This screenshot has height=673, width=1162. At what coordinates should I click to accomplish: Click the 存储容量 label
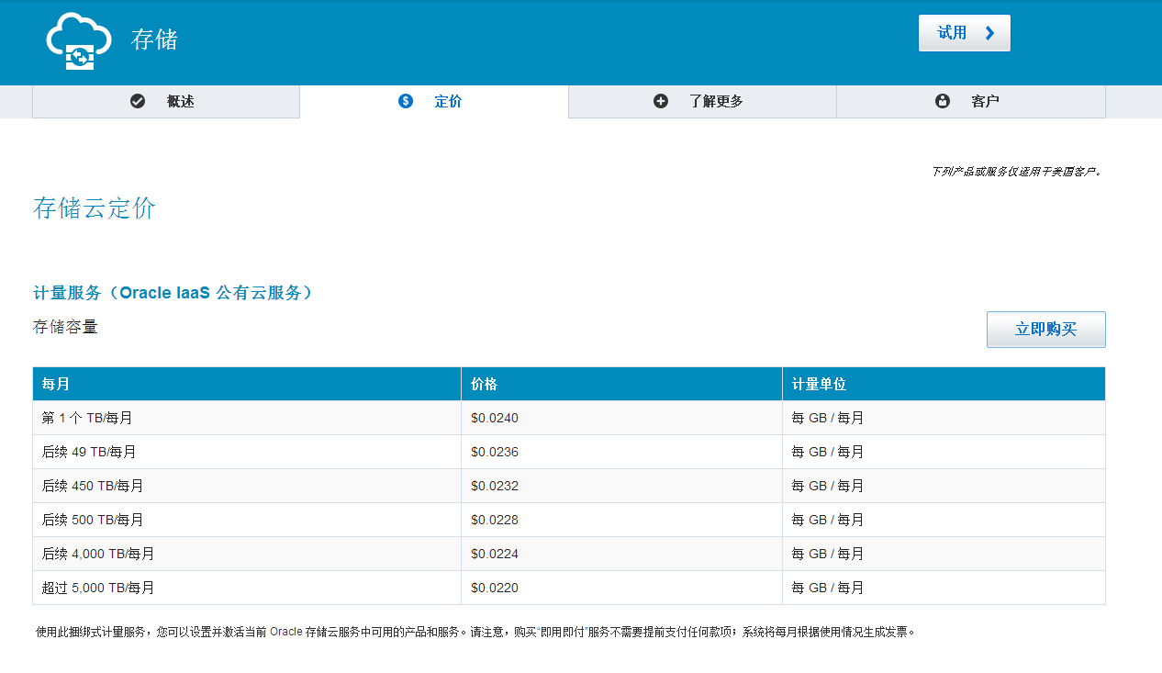coord(65,327)
